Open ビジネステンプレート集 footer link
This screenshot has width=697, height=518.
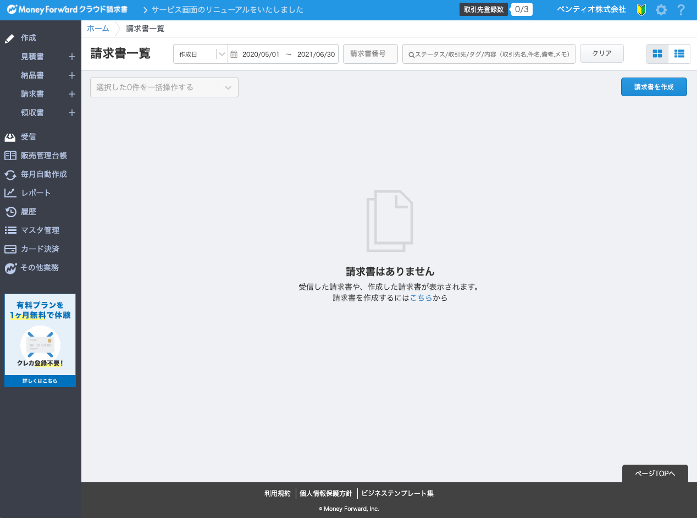coord(397,493)
